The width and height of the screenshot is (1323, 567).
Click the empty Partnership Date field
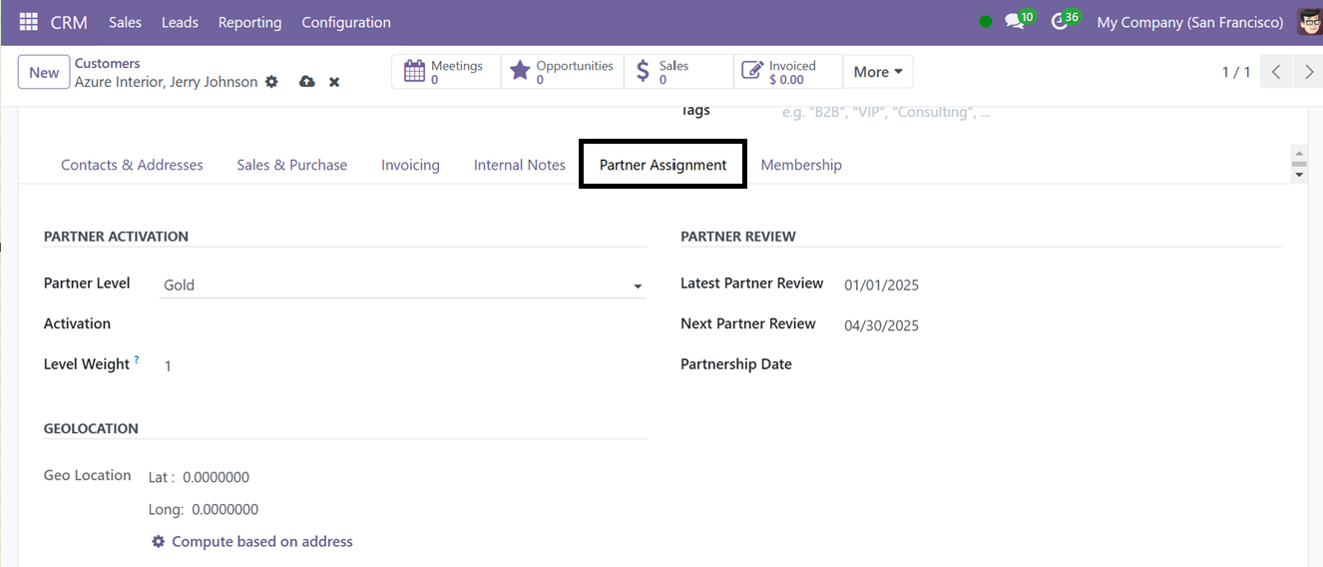(1063, 364)
